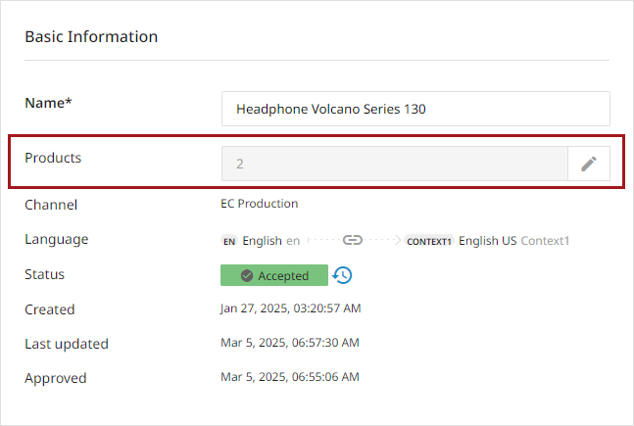Click the EC Production channel value
The width and height of the screenshot is (634, 426).
[260, 204]
